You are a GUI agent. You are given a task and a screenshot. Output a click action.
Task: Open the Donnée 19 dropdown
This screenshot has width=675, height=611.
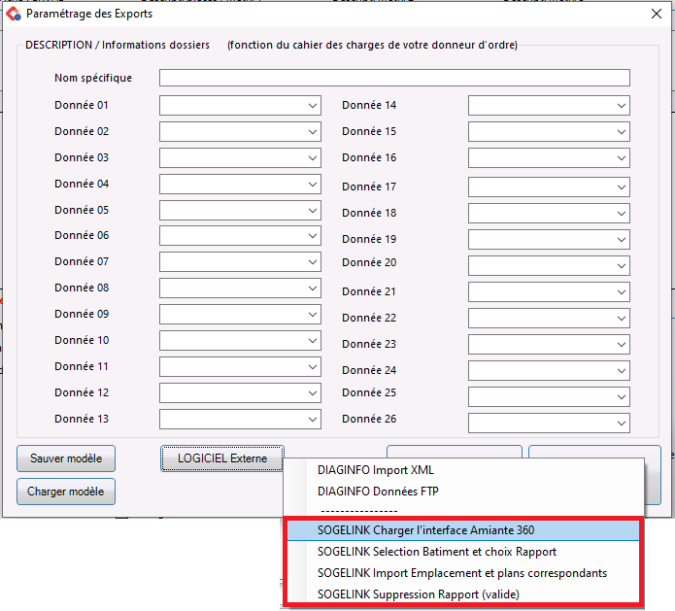549,240
